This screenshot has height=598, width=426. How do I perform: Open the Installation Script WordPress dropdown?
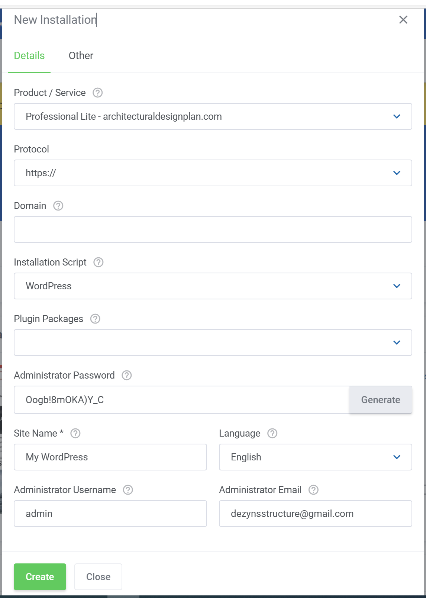point(213,286)
